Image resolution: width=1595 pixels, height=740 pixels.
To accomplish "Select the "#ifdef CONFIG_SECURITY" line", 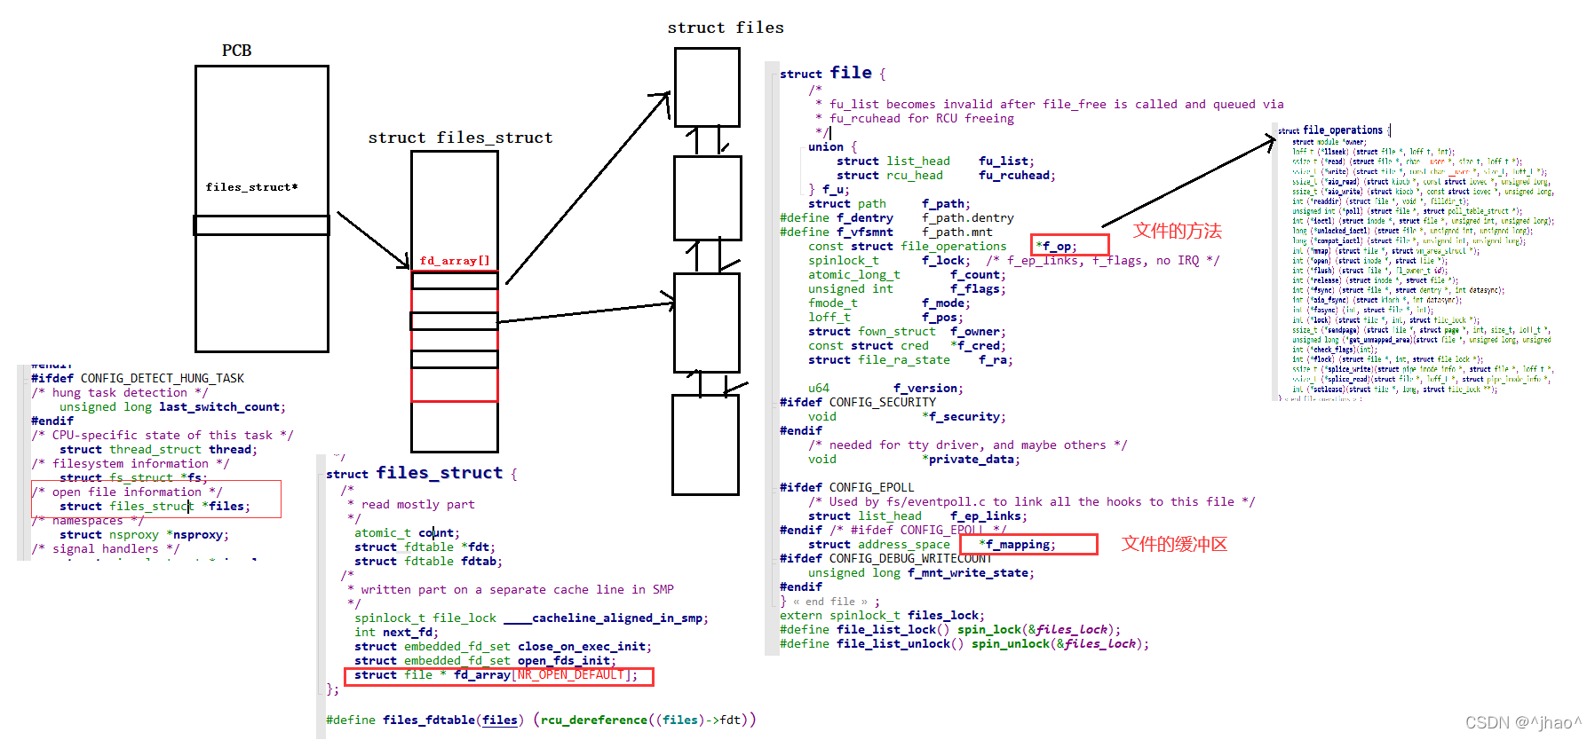I will click(858, 402).
